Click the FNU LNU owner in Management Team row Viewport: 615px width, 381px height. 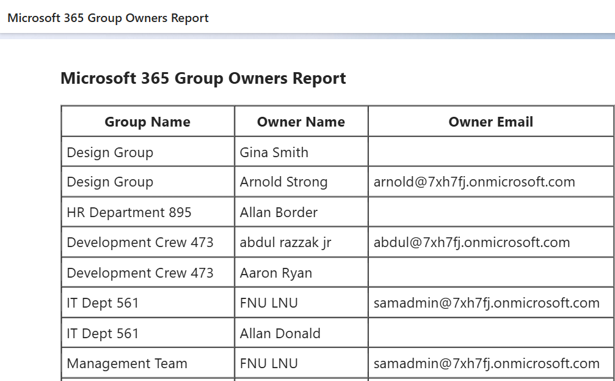point(269,363)
